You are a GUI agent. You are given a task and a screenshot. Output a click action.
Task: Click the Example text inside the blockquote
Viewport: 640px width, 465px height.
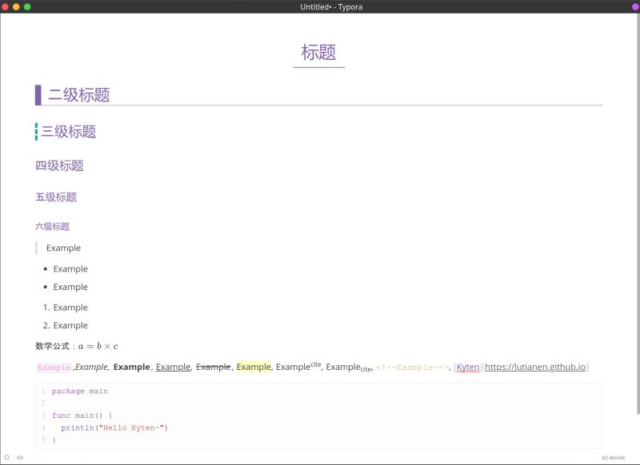click(64, 248)
